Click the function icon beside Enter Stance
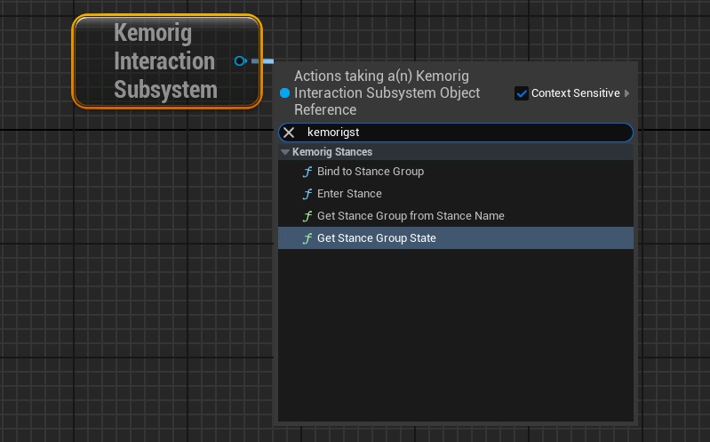This screenshot has width=710, height=442. pos(307,194)
